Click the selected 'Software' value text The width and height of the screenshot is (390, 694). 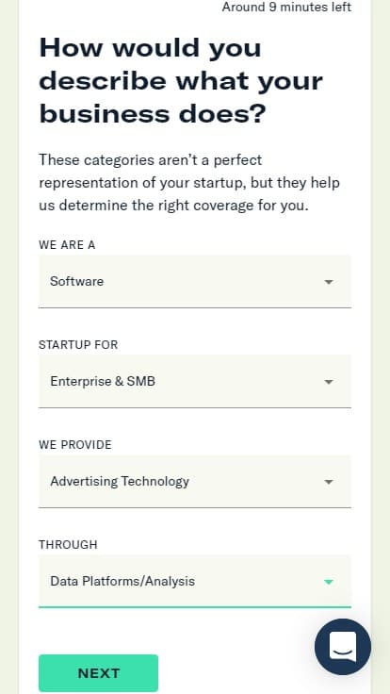(77, 282)
